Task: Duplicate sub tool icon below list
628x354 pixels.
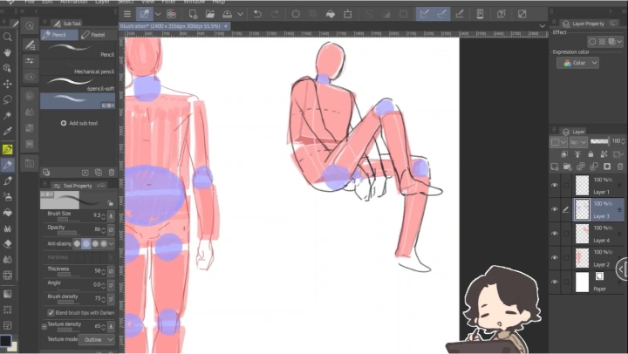Action: coord(99,173)
